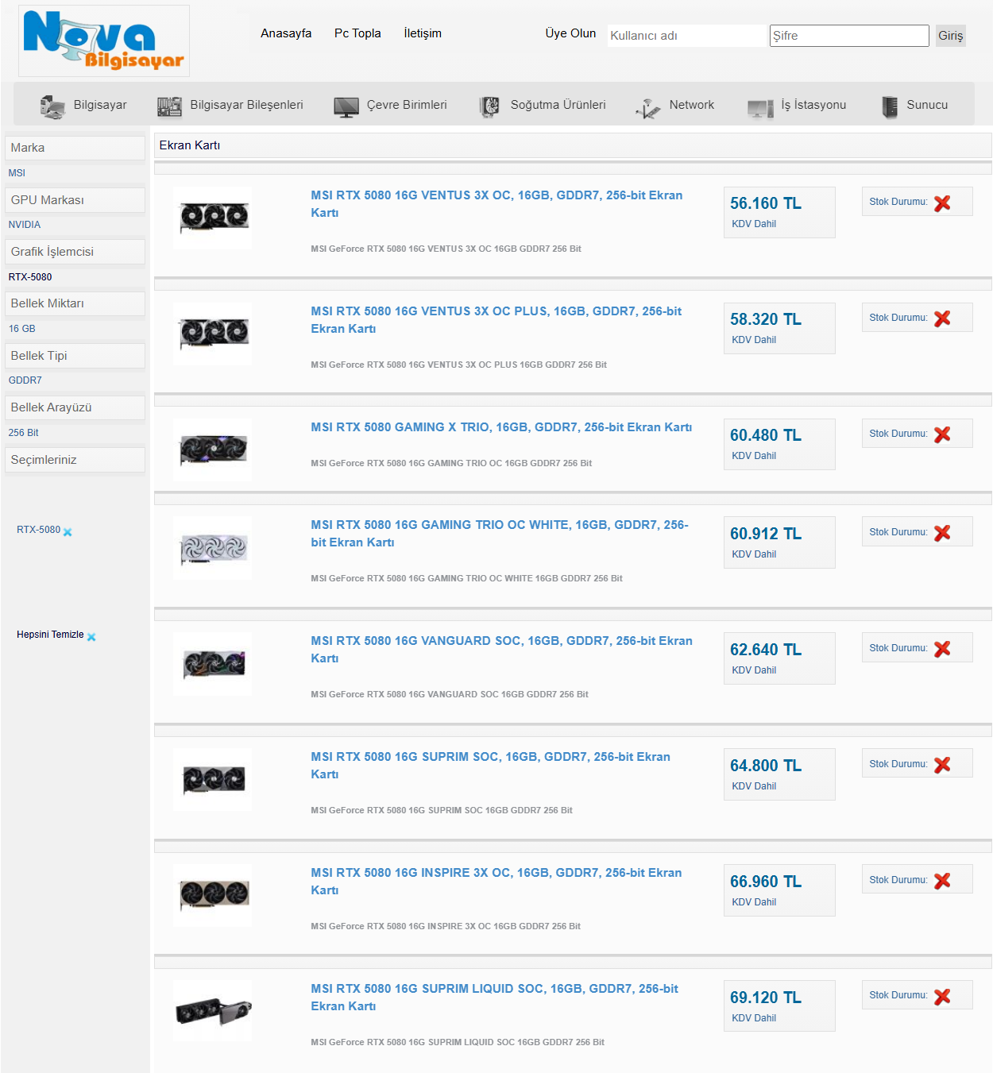Open the GAMING X TRIO product thumbnail
Viewport: 993px width, 1073px height.
213,450
